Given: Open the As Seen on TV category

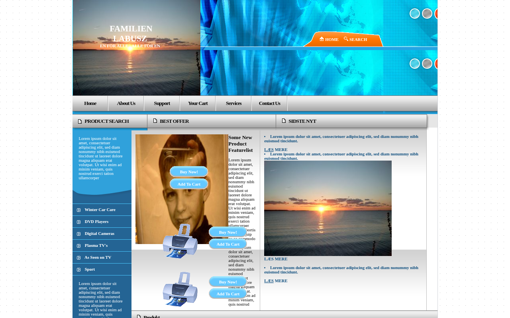Looking at the screenshot, I should (x=98, y=257).
